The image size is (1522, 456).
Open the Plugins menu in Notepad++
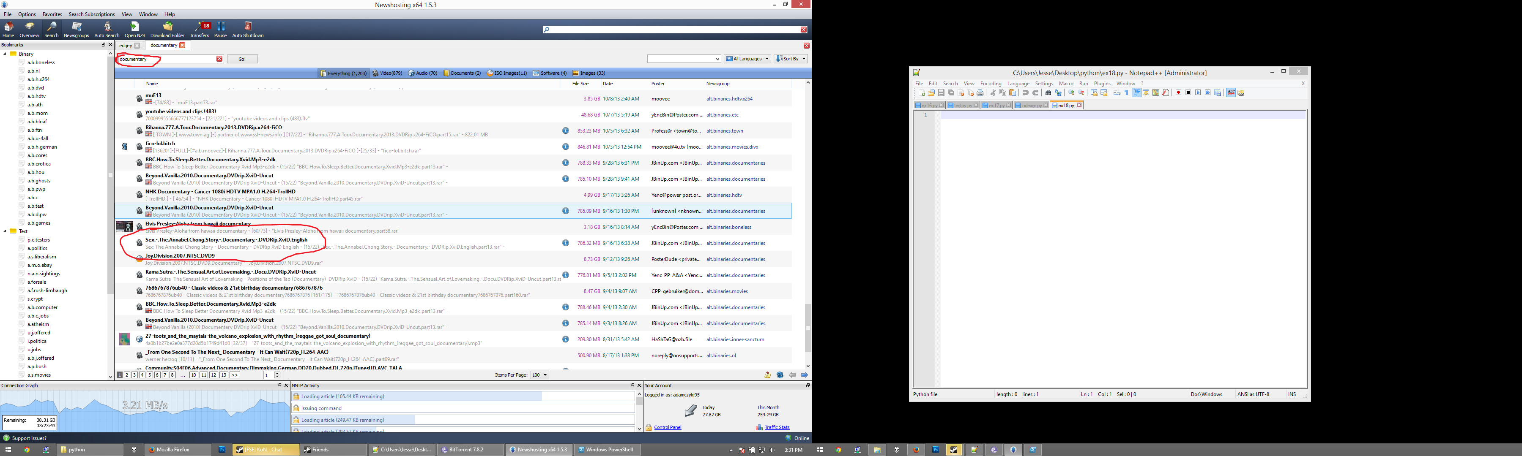[1103, 84]
